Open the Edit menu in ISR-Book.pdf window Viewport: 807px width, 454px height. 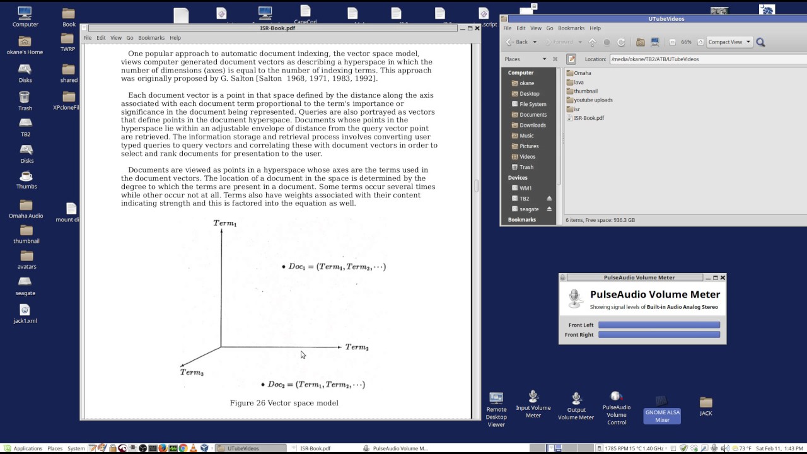(x=101, y=38)
